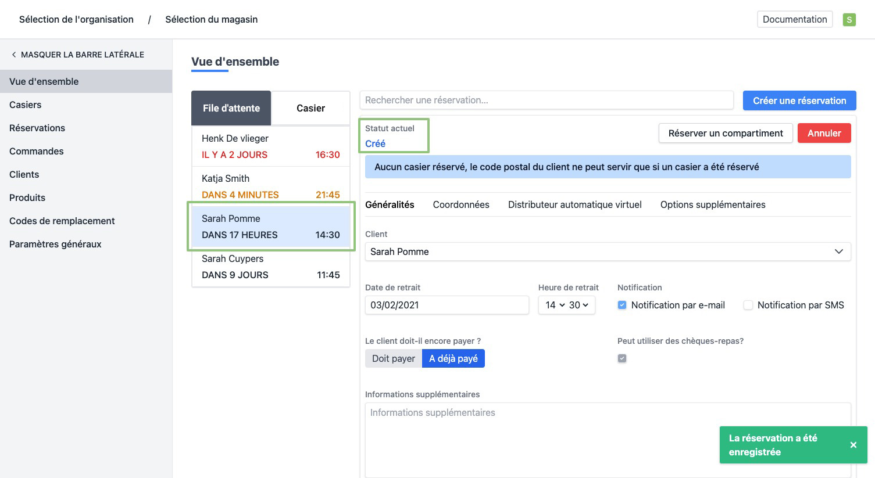Open Distributeur automatique virtuel tab
Image resolution: width=875 pixels, height=478 pixels.
click(x=574, y=204)
